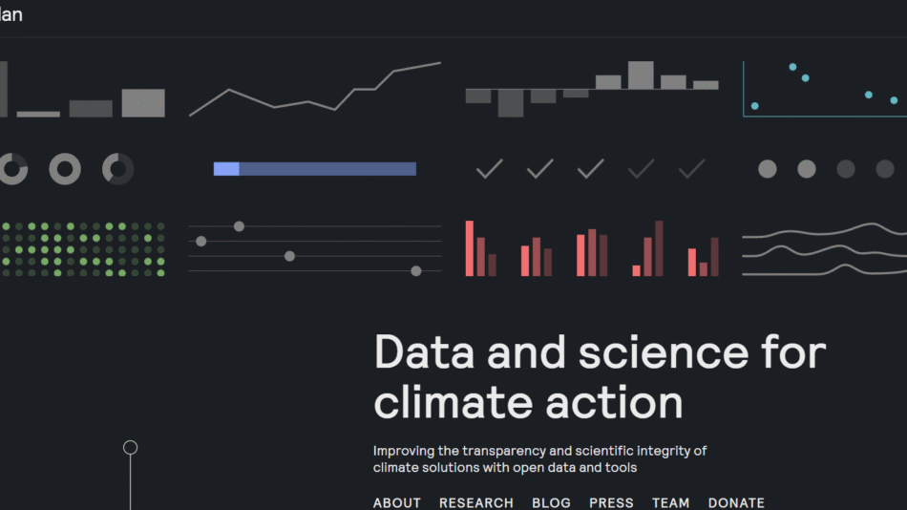Screen dimensions: 907x510
Task: Open the About page
Action: pyautogui.click(x=397, y=502)
